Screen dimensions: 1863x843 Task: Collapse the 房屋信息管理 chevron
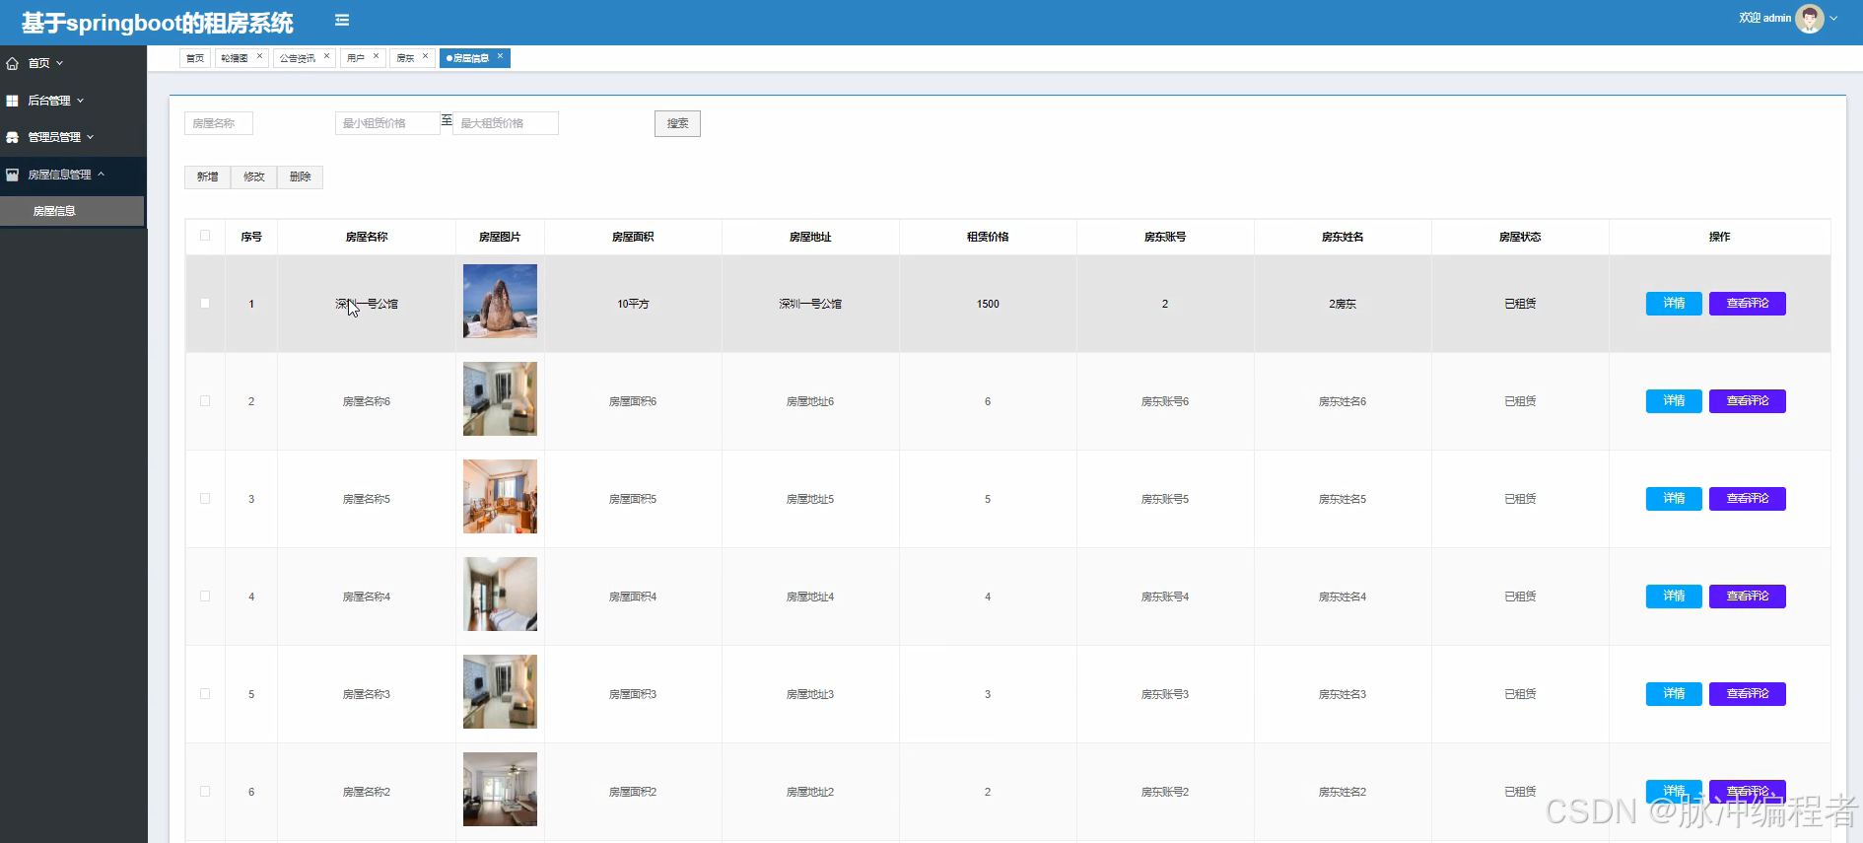[x=101, y=174]
